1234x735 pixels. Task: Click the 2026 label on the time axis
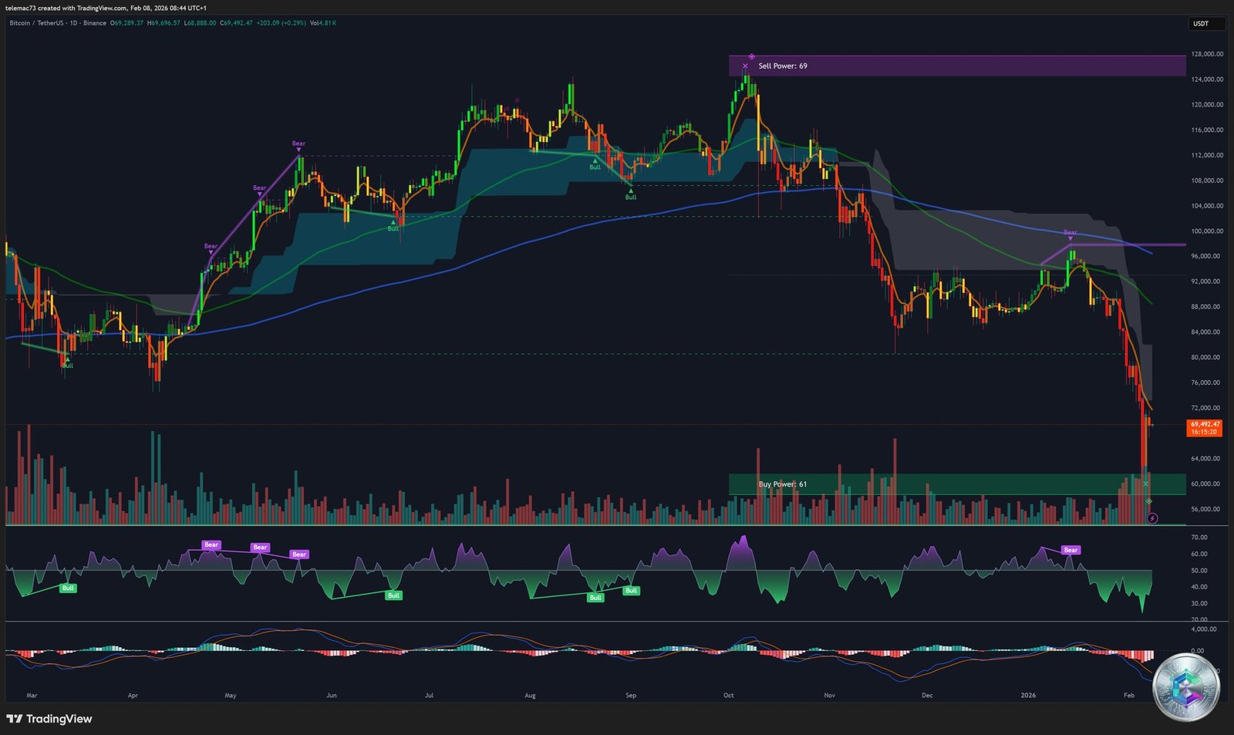pyautogui.click(x=1028, y=696)
